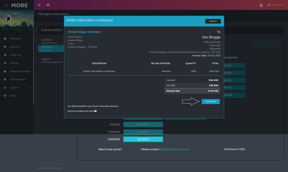Open the user profile icon
Screen dimensions: 288x172
(x=261, y=5)
